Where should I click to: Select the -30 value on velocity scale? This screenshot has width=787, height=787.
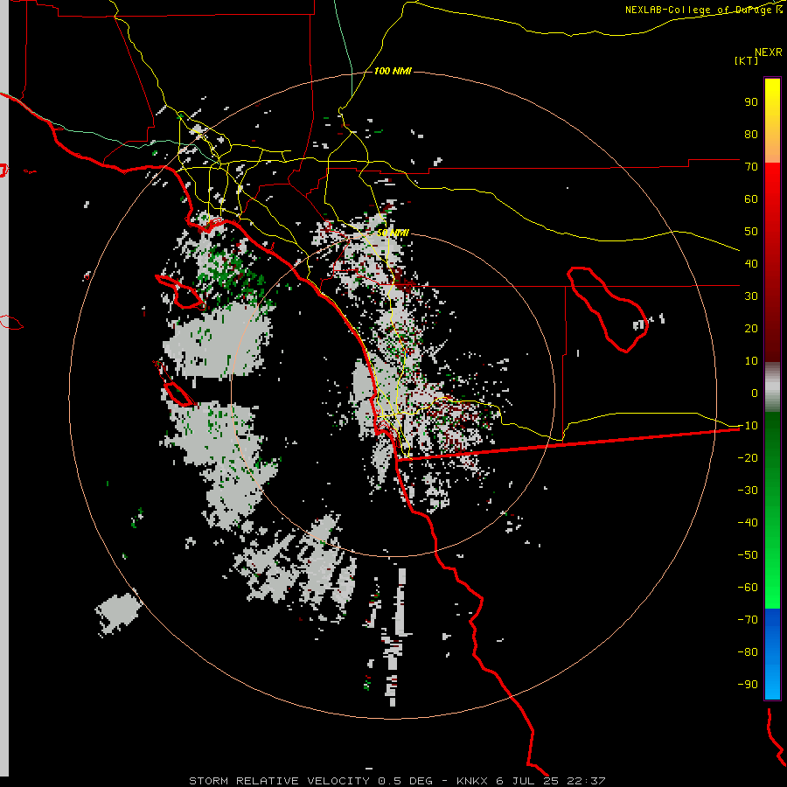(748, 491)
